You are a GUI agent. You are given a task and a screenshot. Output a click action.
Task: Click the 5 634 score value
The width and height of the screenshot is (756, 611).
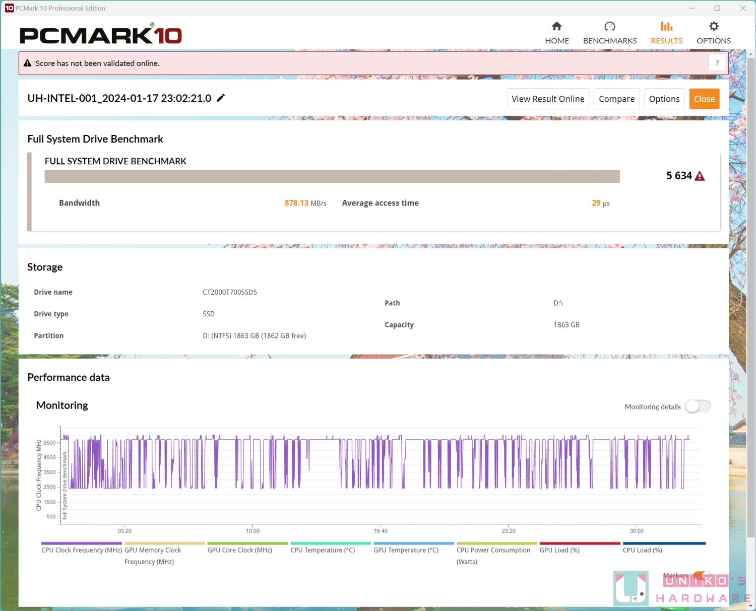click(x=679, y=176)
